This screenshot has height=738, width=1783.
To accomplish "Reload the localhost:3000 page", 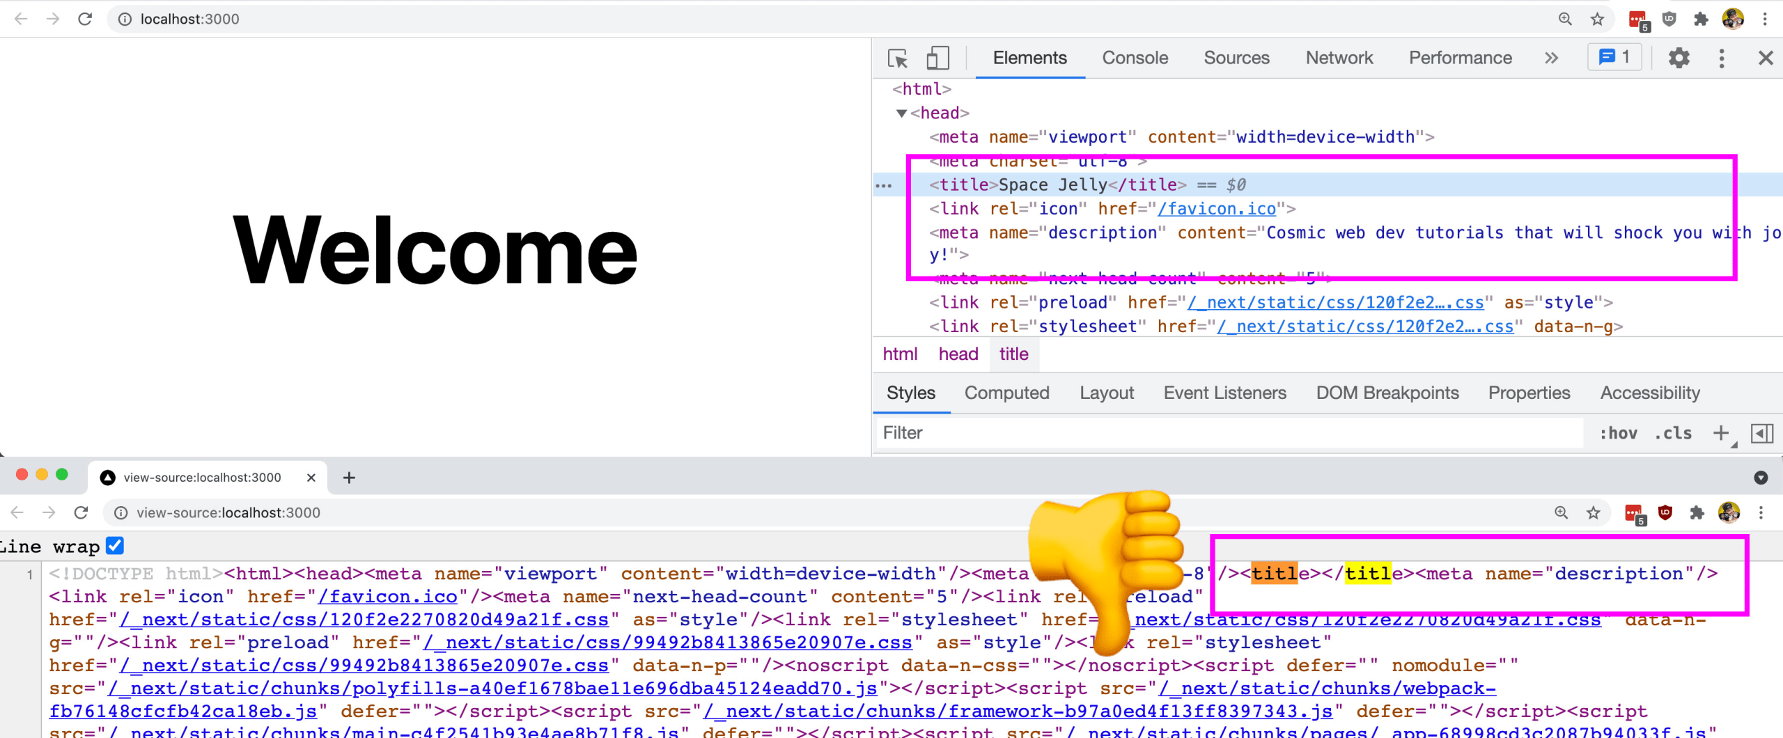I will click(x=84, y=19).
